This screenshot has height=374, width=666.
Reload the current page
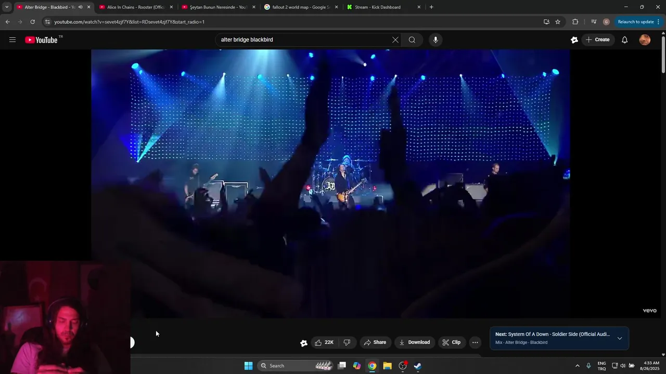pos(33,22)
